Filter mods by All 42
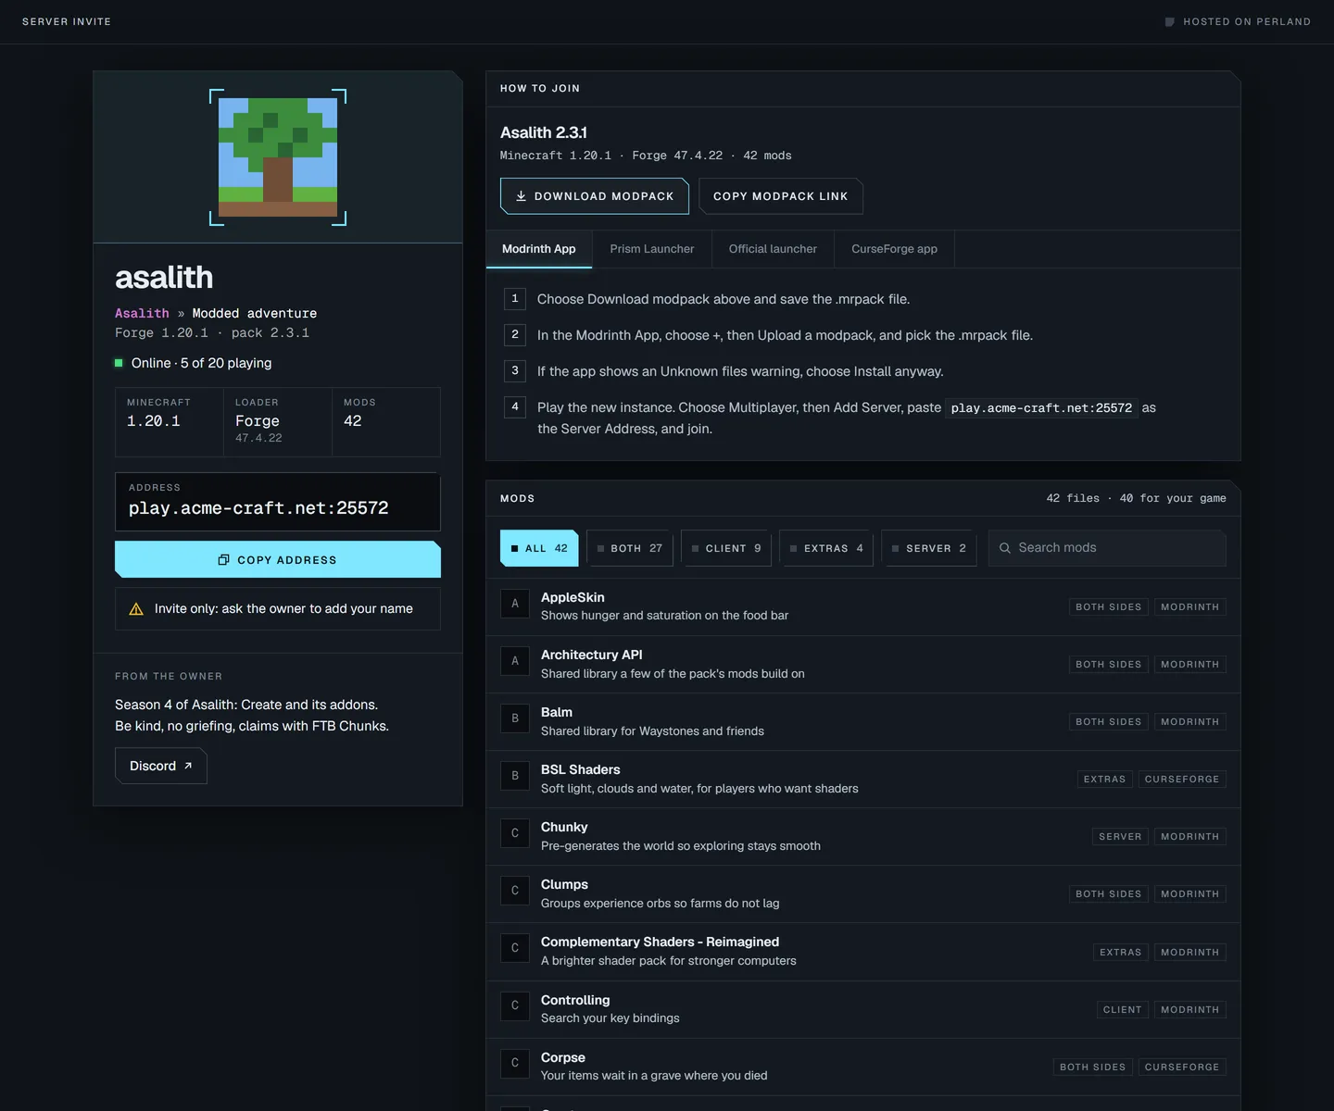 click(539, 548)
